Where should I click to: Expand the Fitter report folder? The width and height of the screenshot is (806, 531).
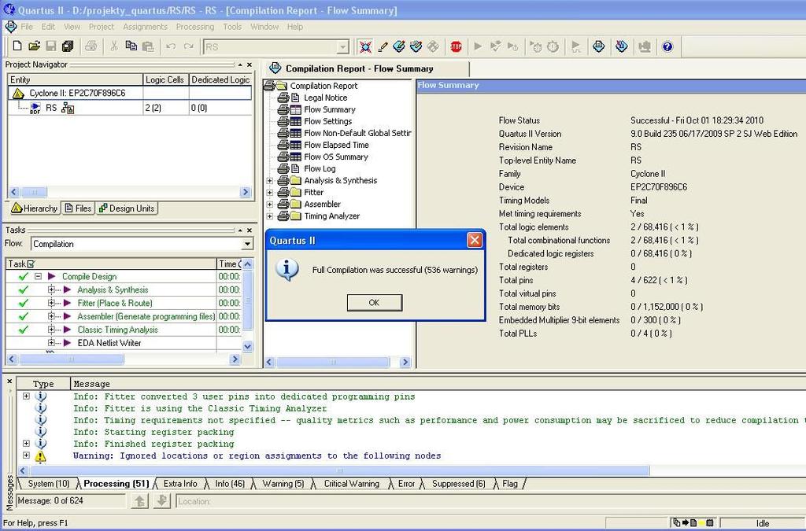tap(269, 193)
